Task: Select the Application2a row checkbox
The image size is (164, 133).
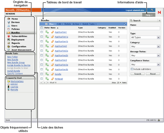Action: (x=42, y=51)
